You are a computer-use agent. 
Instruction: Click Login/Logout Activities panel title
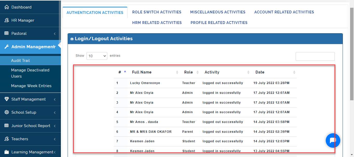(x=104, y=39)
